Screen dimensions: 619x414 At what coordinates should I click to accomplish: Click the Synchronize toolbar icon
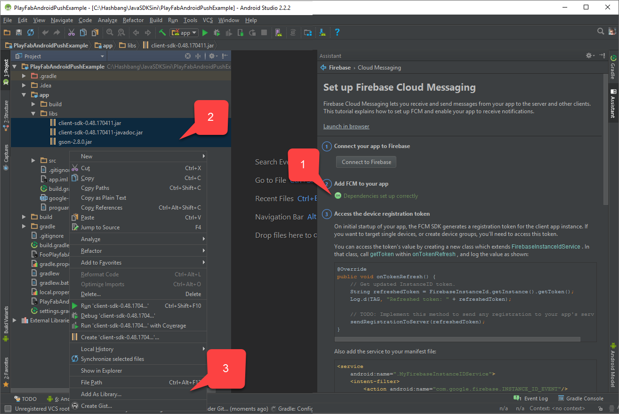[x=31, y=32]
